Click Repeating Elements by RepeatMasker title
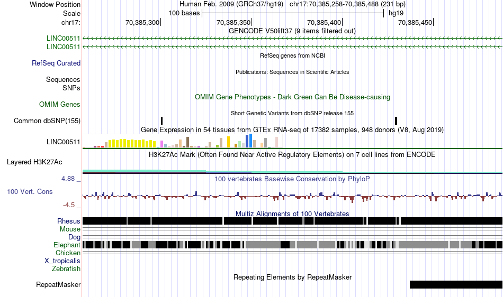Viewport: 503px width, 297px height. point(293,277)
